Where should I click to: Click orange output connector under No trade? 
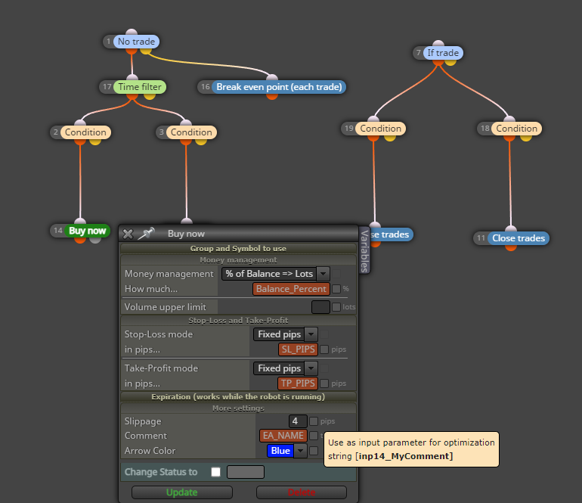[x=131, y=51]
